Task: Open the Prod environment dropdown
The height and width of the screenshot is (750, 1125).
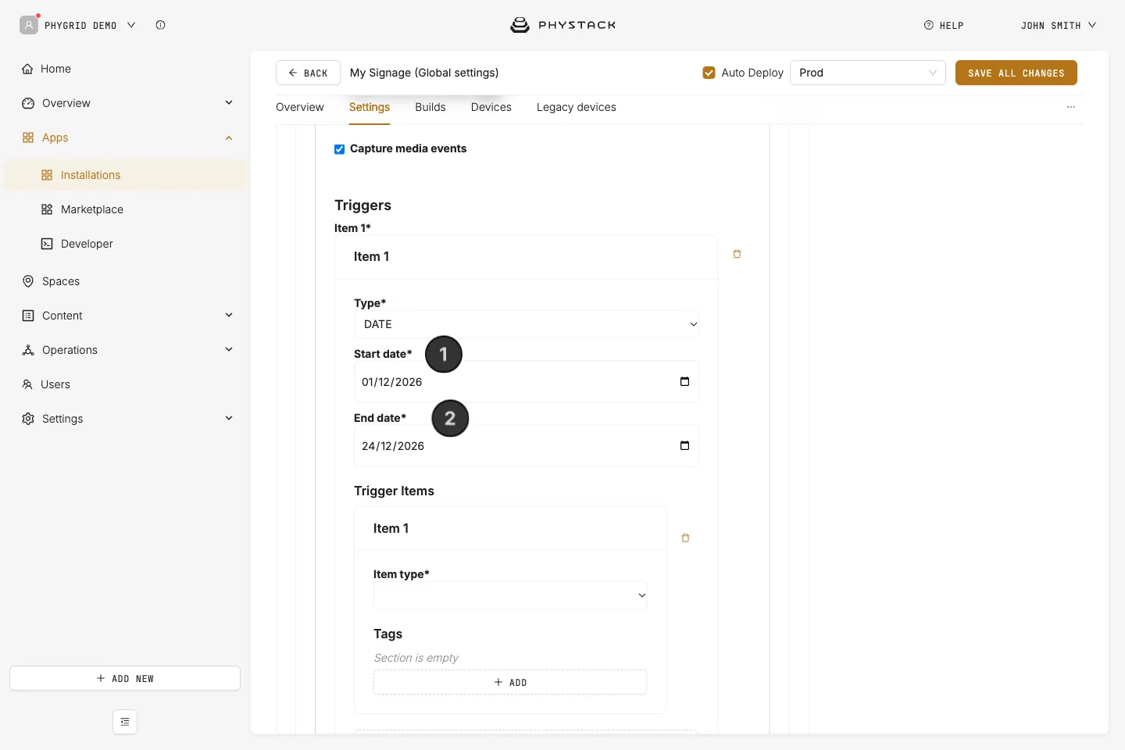Action: 868,73
